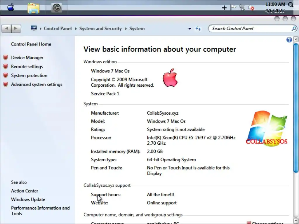
Task: Open Performance Information and Tools
Action: pyautogui.click(x=40, y=211)
